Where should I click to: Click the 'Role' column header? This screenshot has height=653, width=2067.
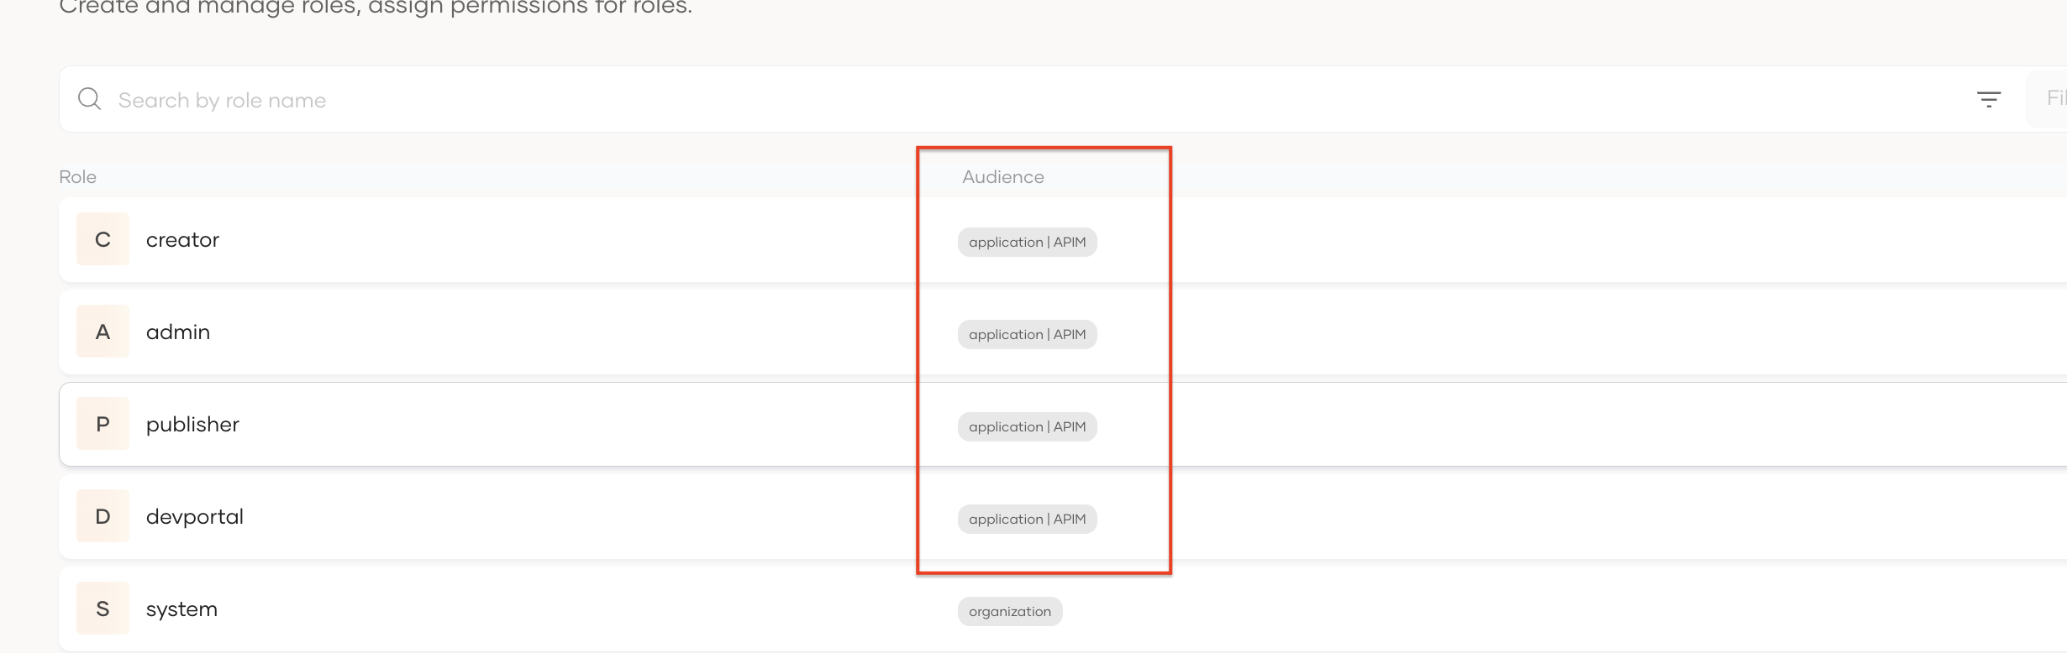(77, 177)
